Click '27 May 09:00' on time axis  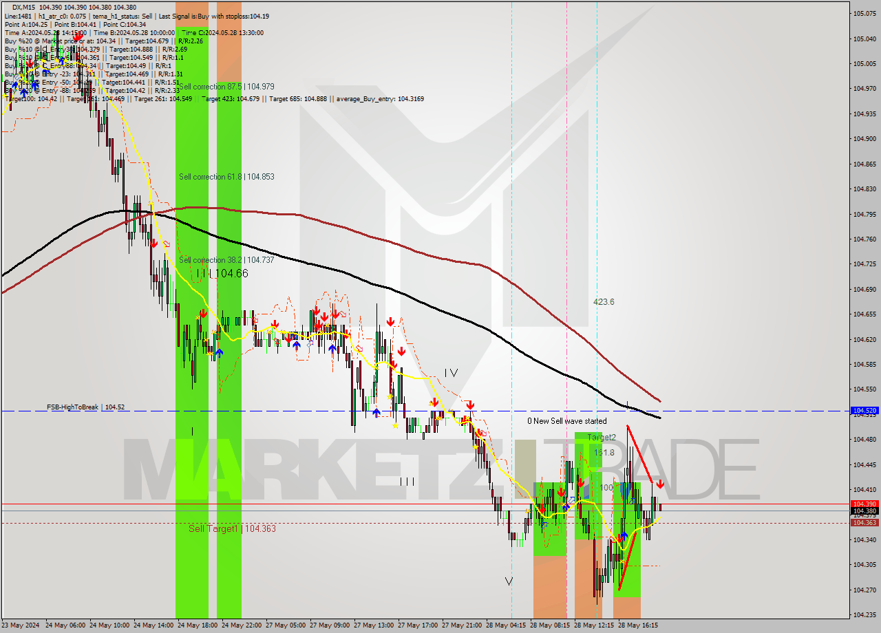[330, 625]
